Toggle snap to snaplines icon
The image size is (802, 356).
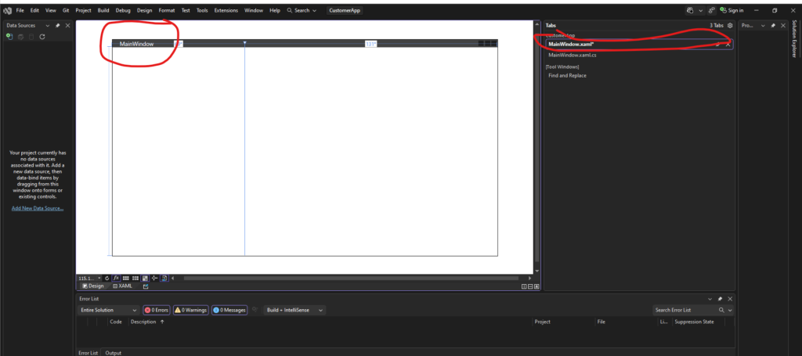pos(154,279)
